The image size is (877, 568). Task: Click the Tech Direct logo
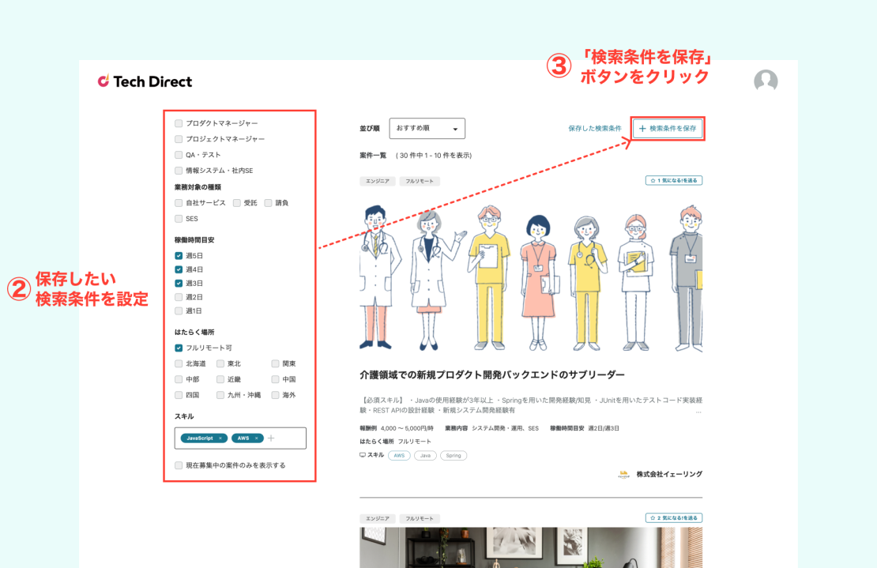[145, 81]
